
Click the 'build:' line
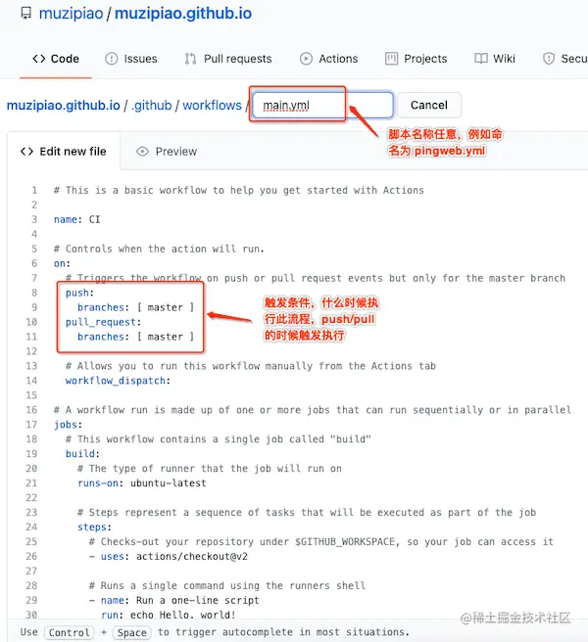[83, 454]
